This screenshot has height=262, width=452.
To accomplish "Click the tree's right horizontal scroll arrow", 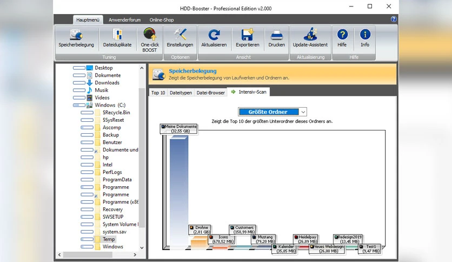I will tap(135, 255).
